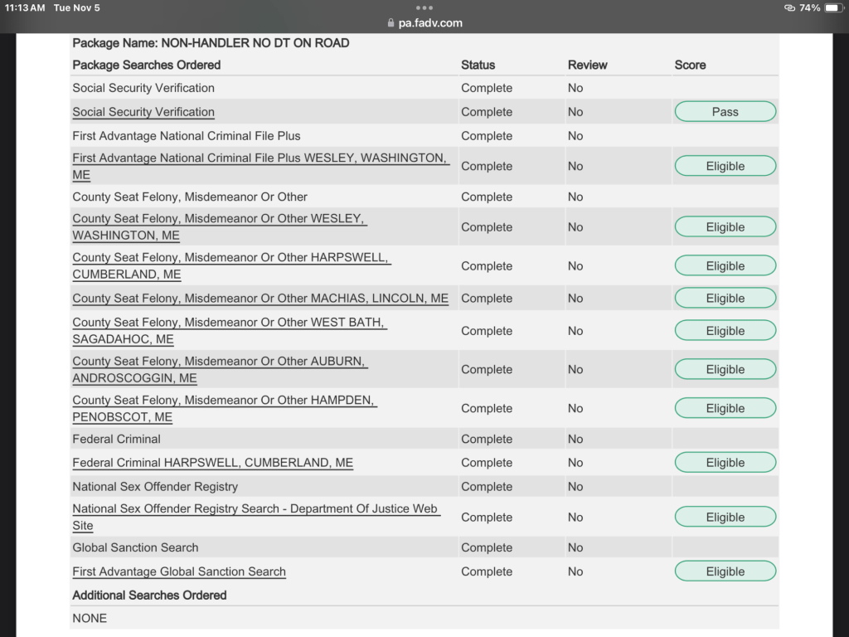Open County Seat Felony AUBURN, ANDROSCOGGIN link
This screenshot has height=637, width=849.
pyautogui.click(x=219, y=362)
